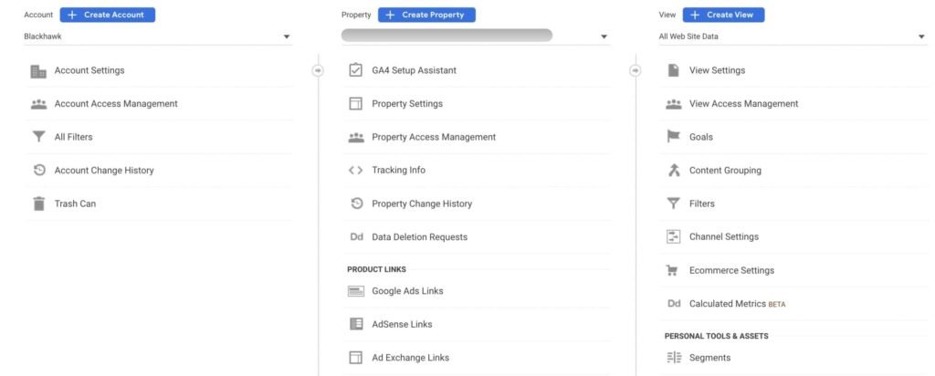
Task: Click the Tracking Info code brackets icon
Action: 355,171
